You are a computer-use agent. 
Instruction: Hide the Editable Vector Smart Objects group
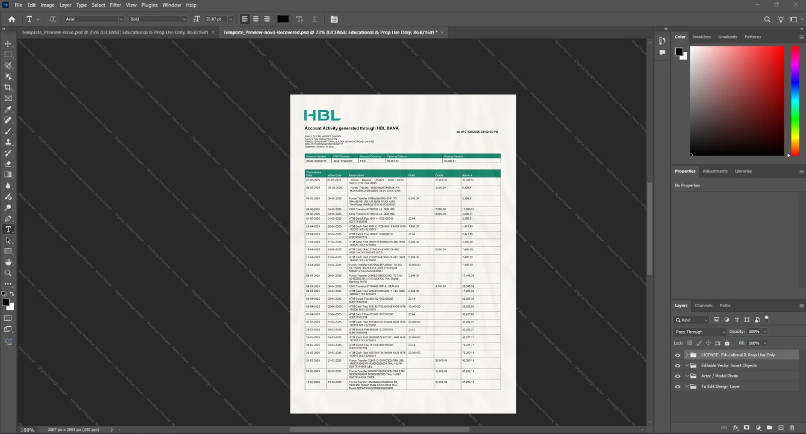pyautogui.click(x=678, y=365)
